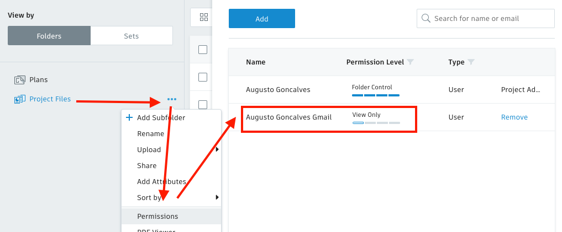This screenshot has height=232, width=562.
Task: Choose Rename from the context menu
Action: 150,133
